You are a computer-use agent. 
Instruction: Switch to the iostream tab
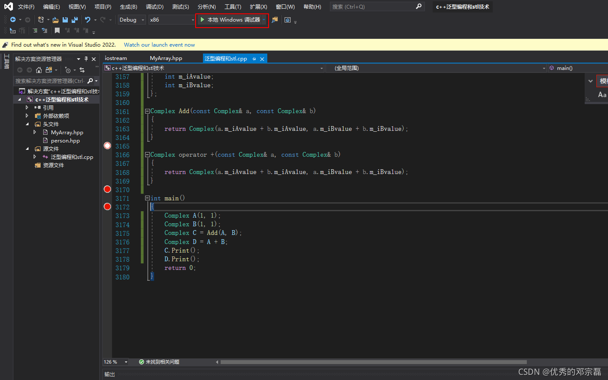(x=116, y=58)
